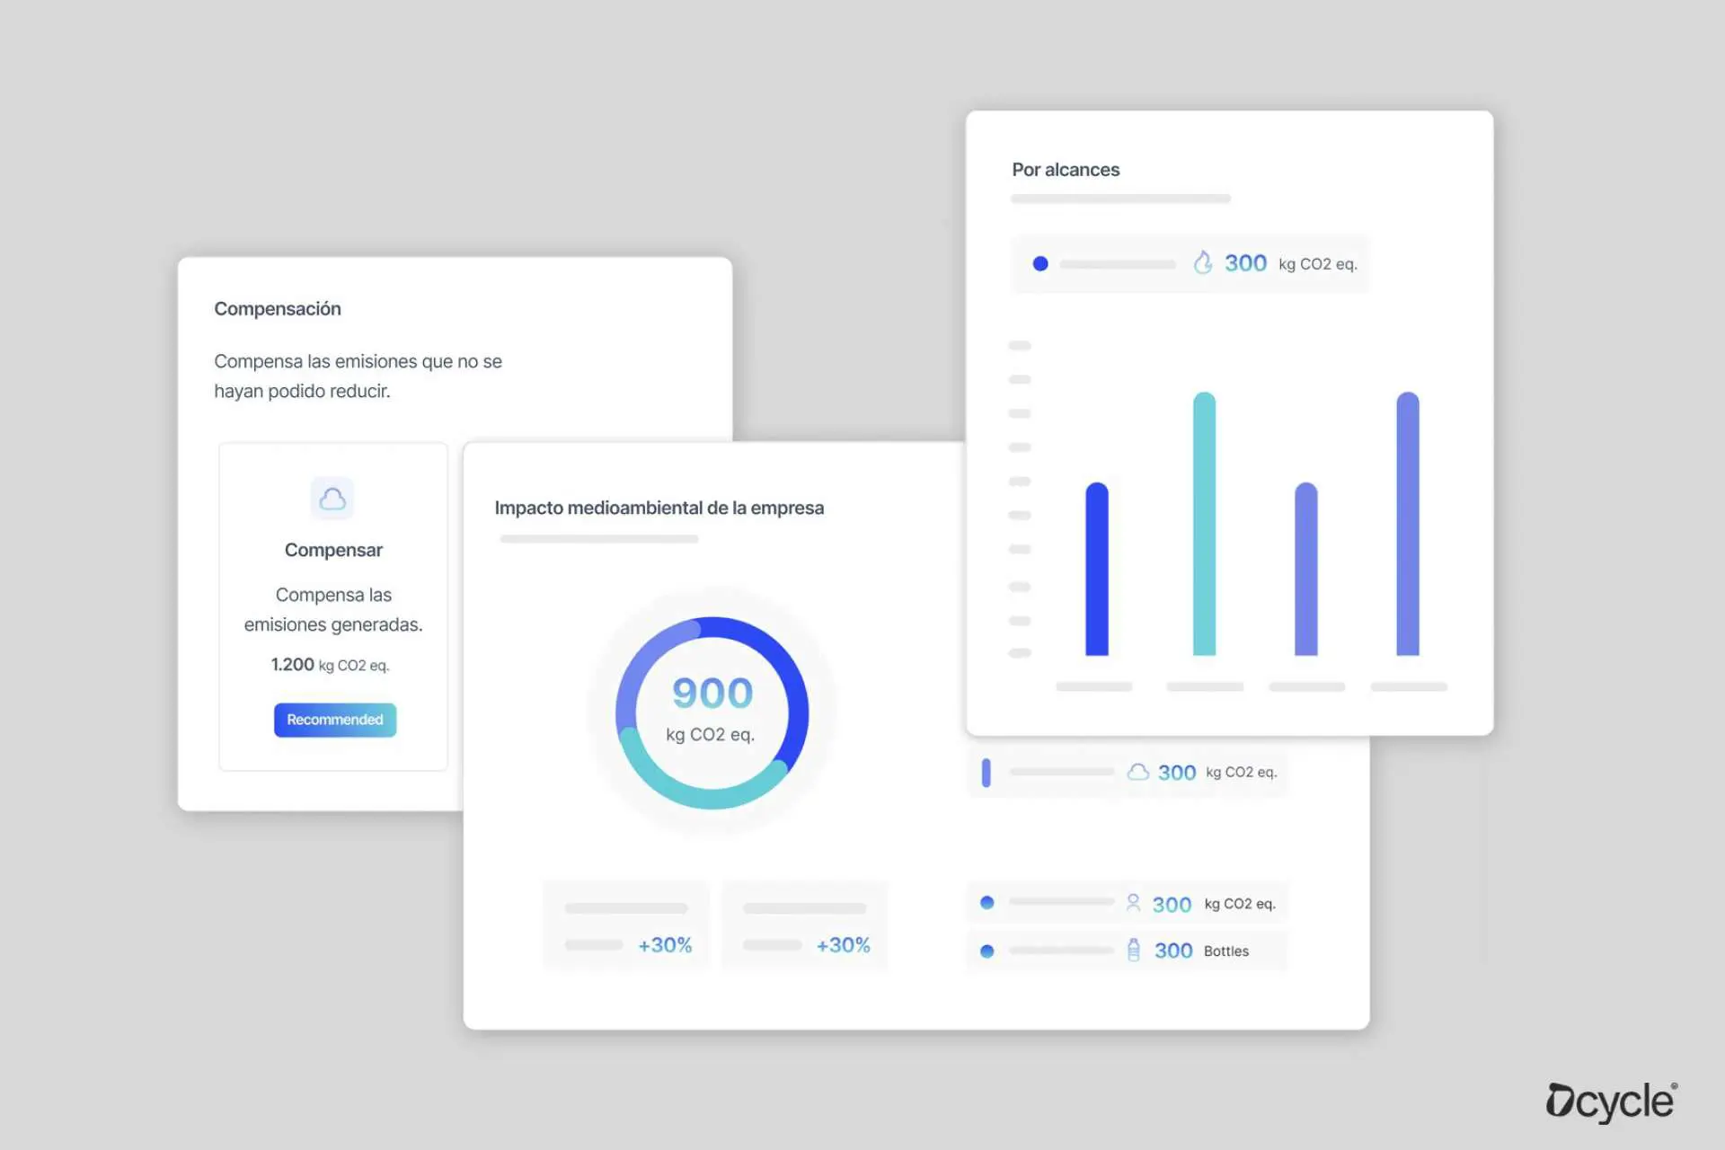Click the Compensar card title

tap(333, 550)
